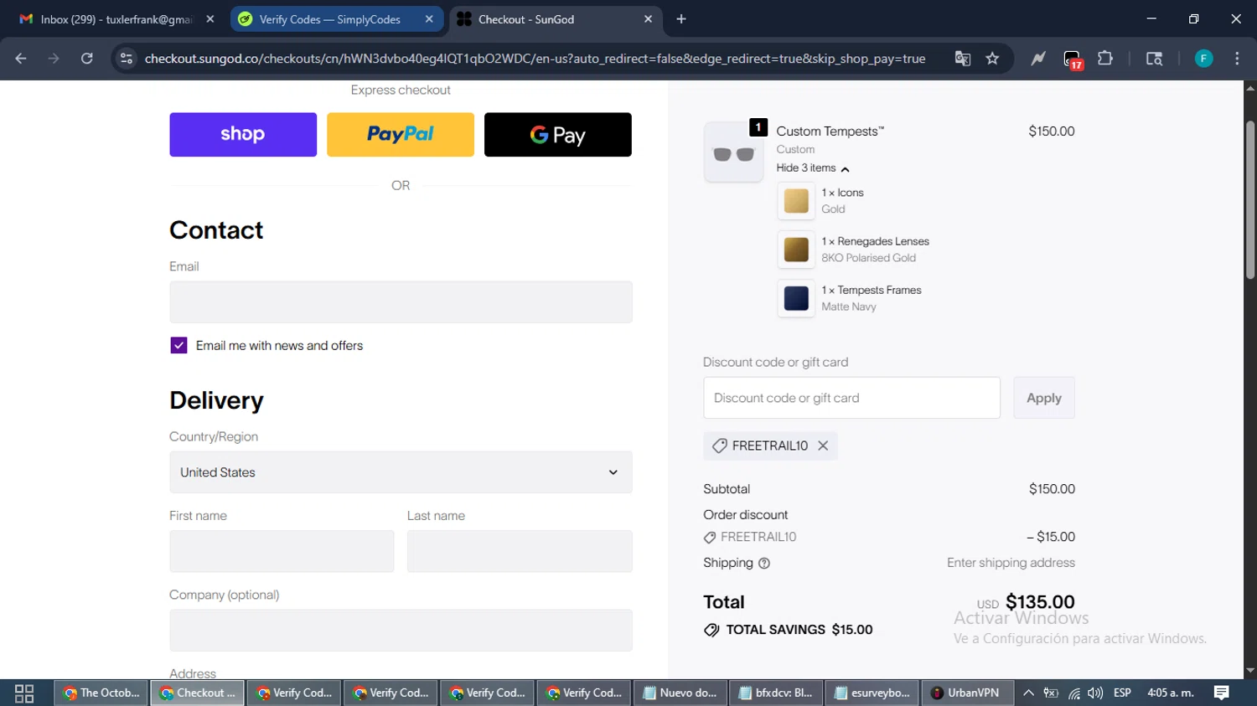Toggle Email me with news and offers
The image size is (1257, 706).
[x=178, y=345]
